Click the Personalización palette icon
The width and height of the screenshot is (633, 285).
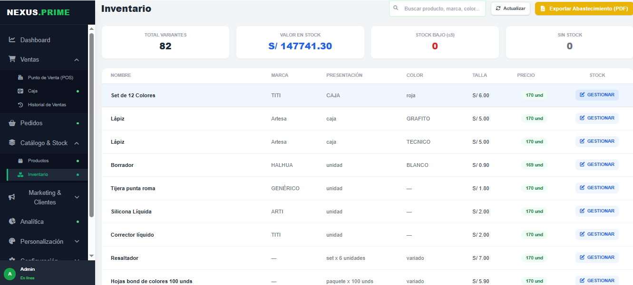pyautogui.click(x=12, y=241)
